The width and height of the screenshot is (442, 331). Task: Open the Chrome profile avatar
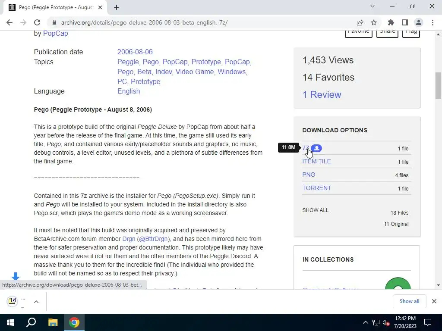[x=419, y=22]
